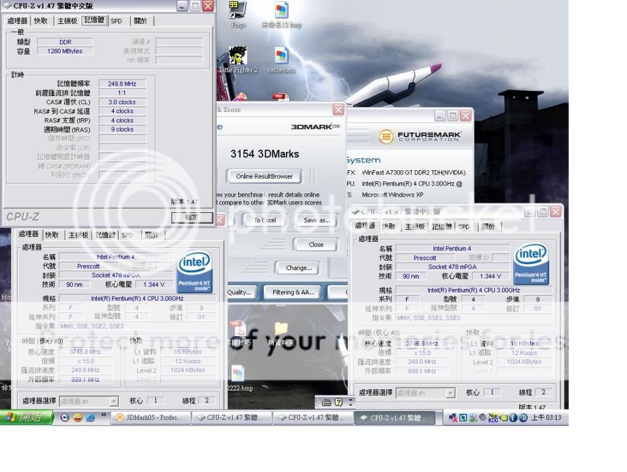The image size is (627, 472).
Task: Click the Intel Pentium 4 HT logo in the right-hand CPU-Z window
Action: 531,264
